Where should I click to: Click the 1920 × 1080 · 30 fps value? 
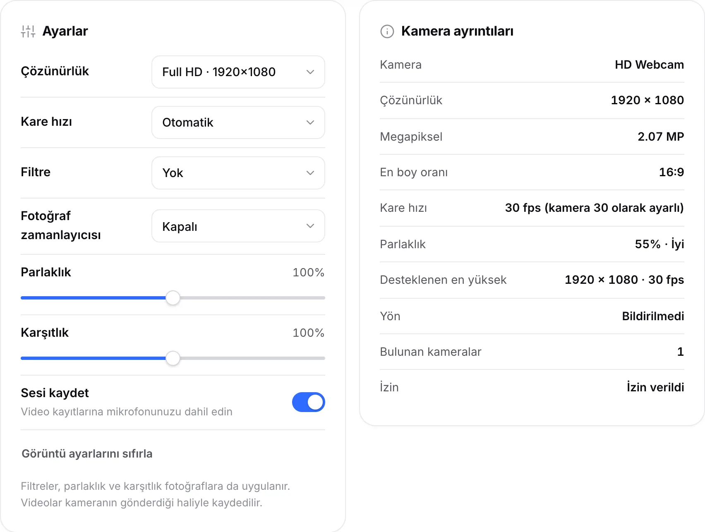point(624,280)
